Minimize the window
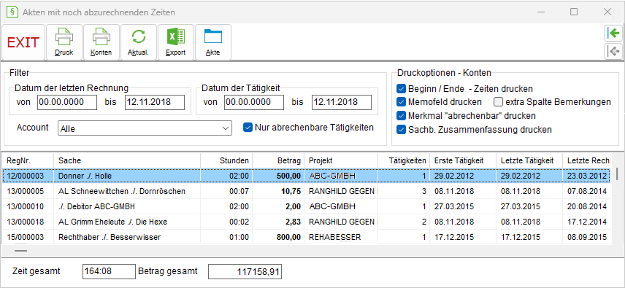The height and width of the screenshot is (288, 625). 540,12
